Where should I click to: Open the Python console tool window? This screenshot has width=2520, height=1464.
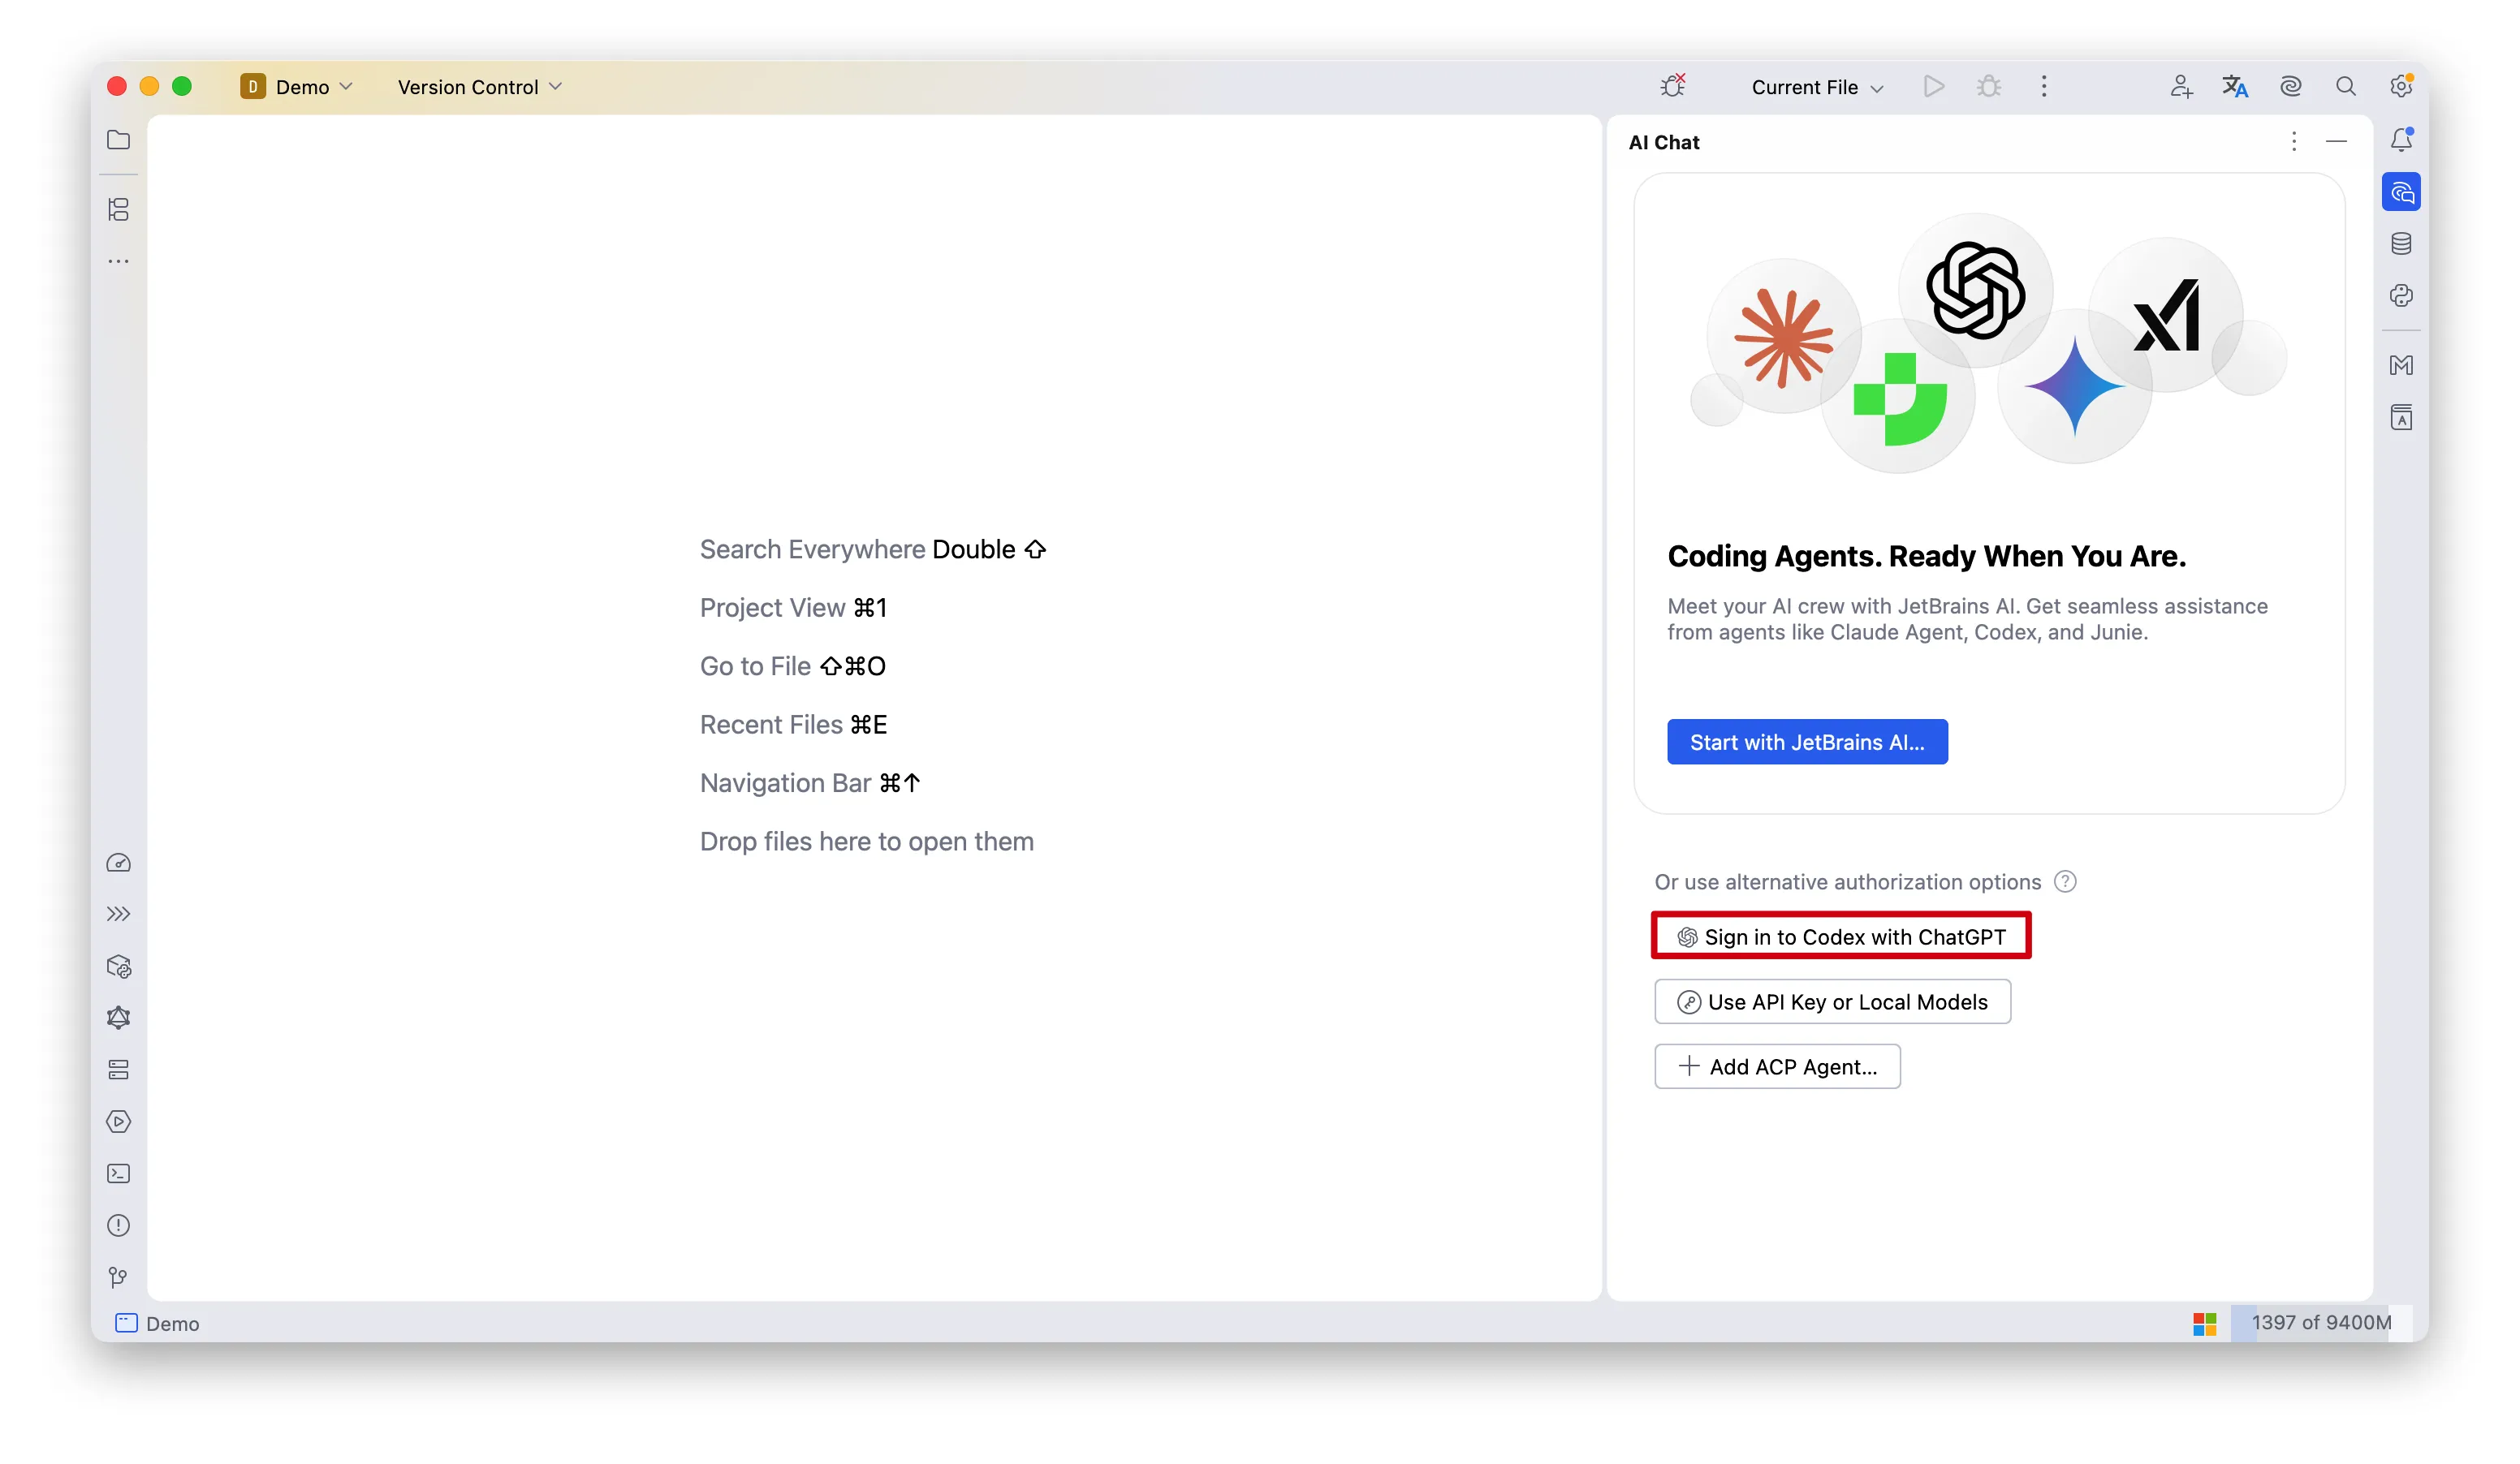click(x=2401, y=295)
